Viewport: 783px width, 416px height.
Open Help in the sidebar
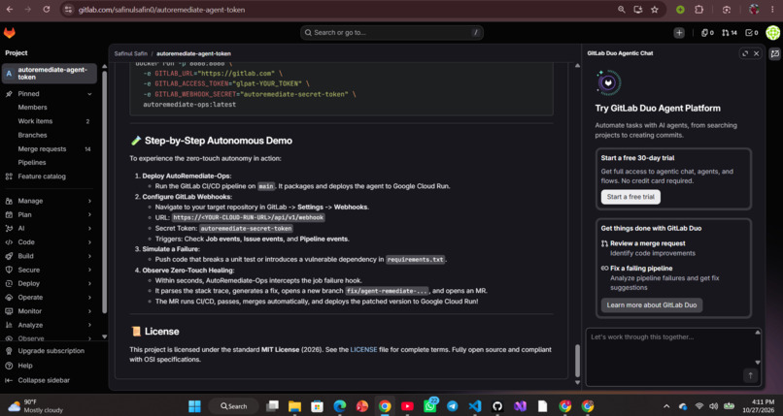click(49, 366)
